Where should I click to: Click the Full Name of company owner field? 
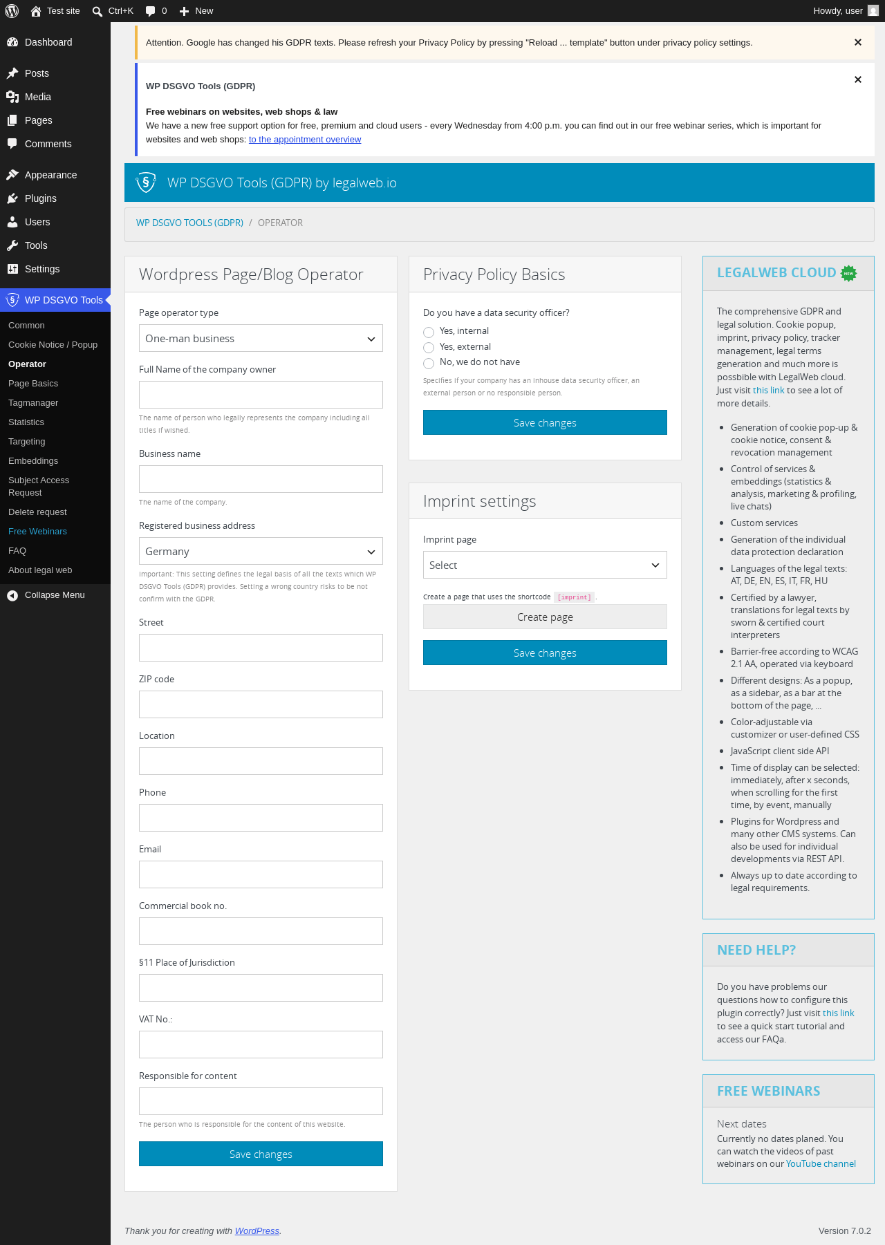[x=261, y=395]
